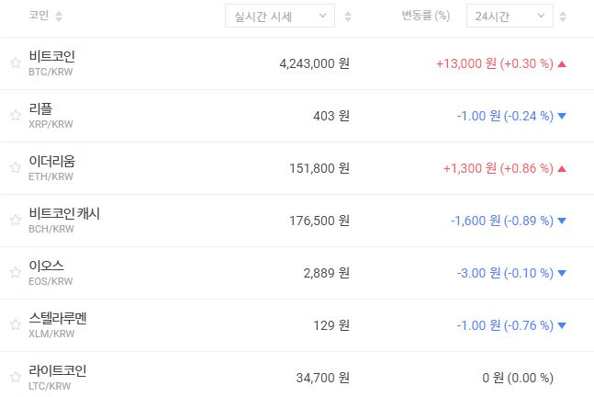The image size is (594, 397).
Task: Sort by price using 실시간 시세 arrows
Action: [346, 17]
